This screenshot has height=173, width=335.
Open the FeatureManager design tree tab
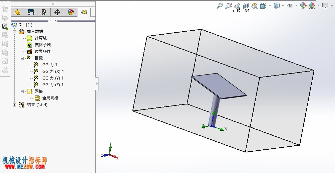(17, 12)
